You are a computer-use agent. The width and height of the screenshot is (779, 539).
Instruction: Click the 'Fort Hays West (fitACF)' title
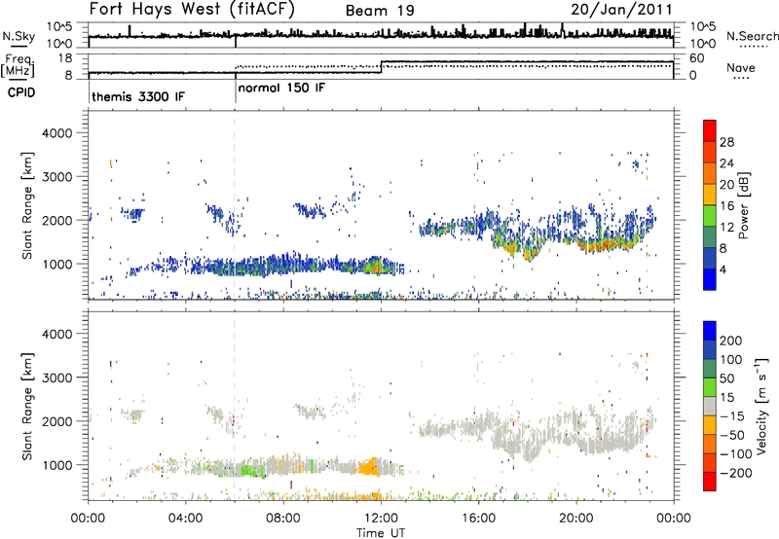[192, 9]
